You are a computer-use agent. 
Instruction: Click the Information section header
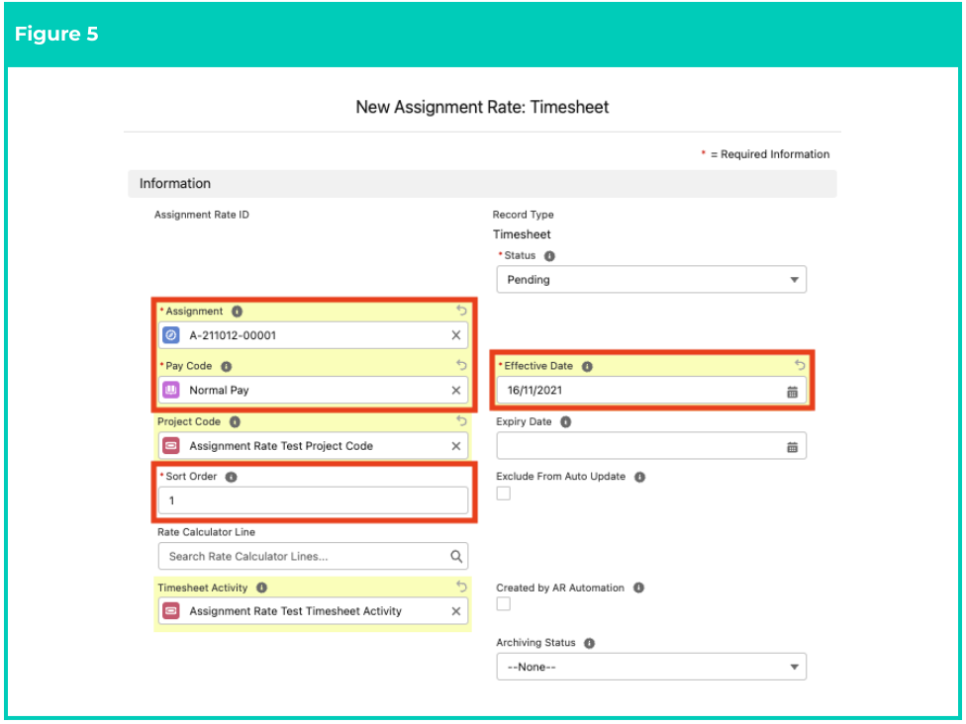pyautogui.click(x=482, y=184)
